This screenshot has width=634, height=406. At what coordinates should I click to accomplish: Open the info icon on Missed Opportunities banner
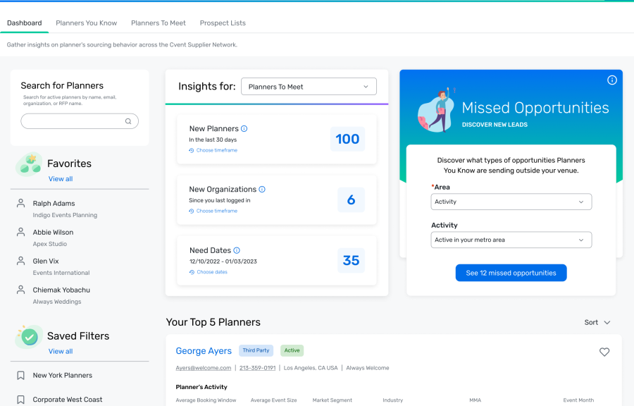coord(611,80)
